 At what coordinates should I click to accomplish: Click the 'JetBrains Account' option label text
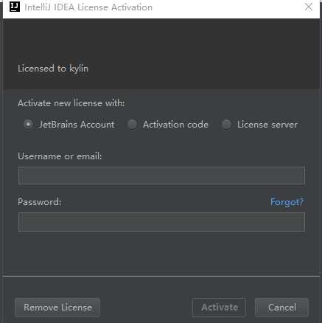coord(77,125)
